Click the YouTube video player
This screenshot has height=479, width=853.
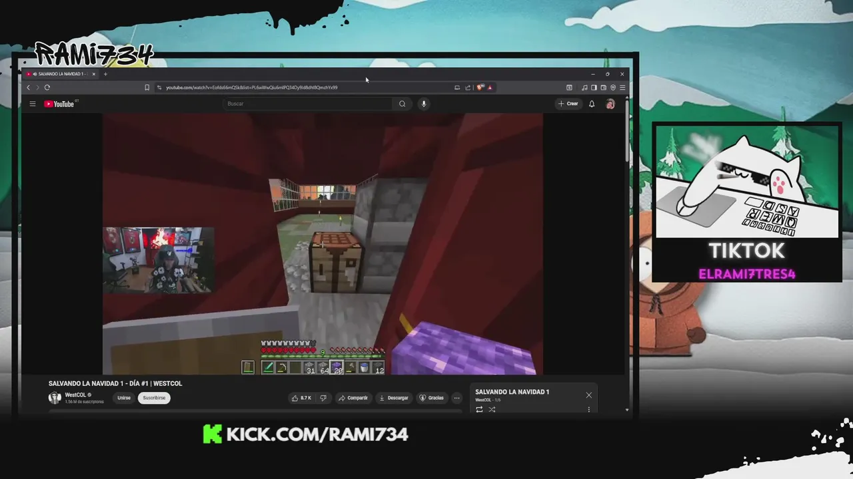323,243
